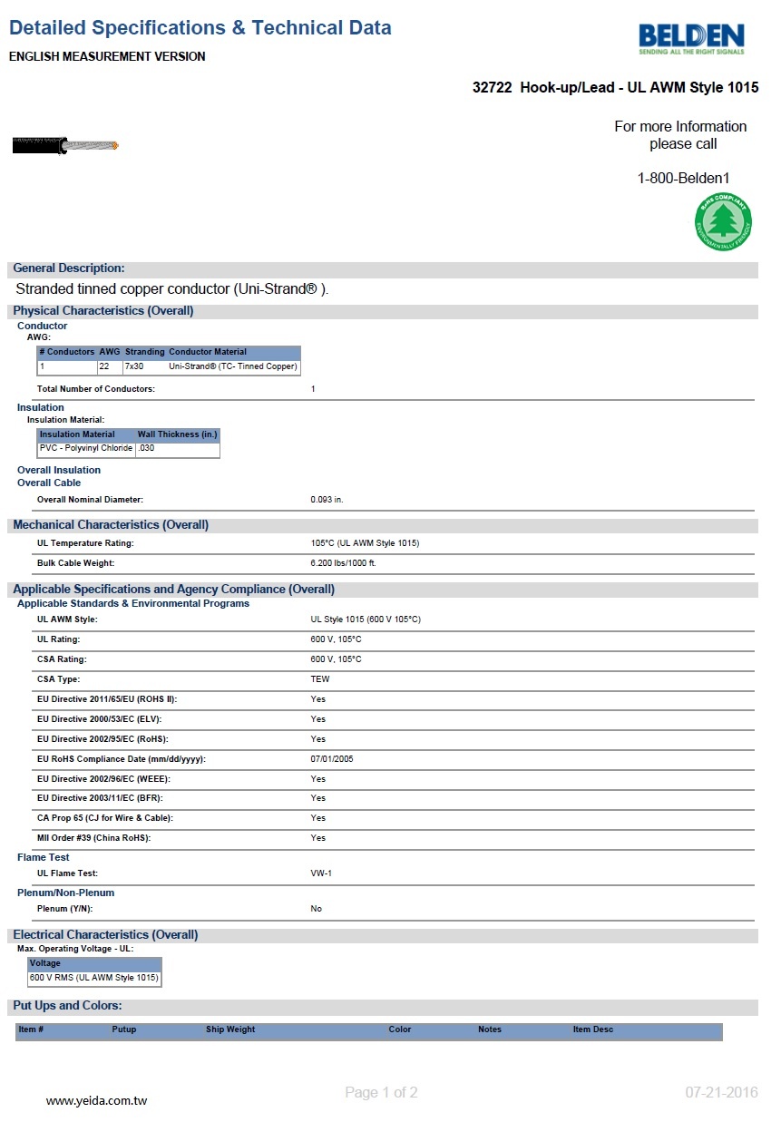The image size is (781, 1122).
Task: Click 'MII Order #39 (China RoHS):' label
Action: 93,838
